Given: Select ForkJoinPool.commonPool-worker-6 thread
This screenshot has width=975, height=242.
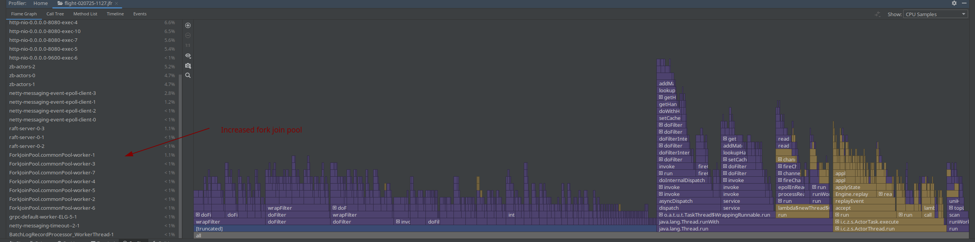Looking at the screenshot, I should (92, 208).
